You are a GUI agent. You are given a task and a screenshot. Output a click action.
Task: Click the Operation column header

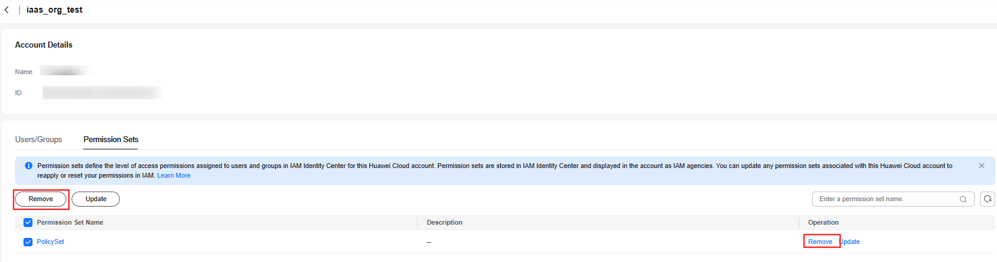click(x=823, y=222)
